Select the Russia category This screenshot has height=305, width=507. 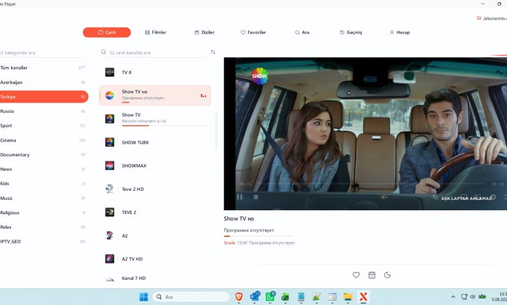tap(44, 111)
